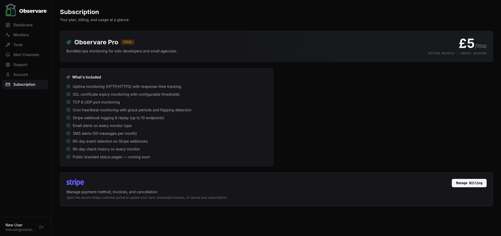Select the Subscription card icon
The width and height of the screenshot is (501, 236).
coord(8,84)
